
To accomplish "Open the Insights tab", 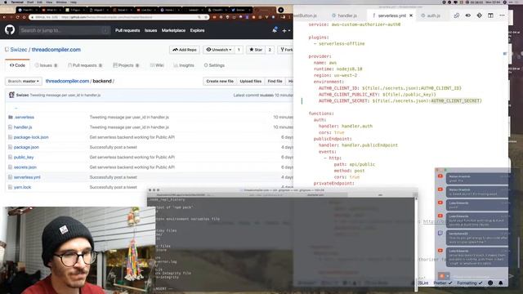I will click(x=184, y=65).
